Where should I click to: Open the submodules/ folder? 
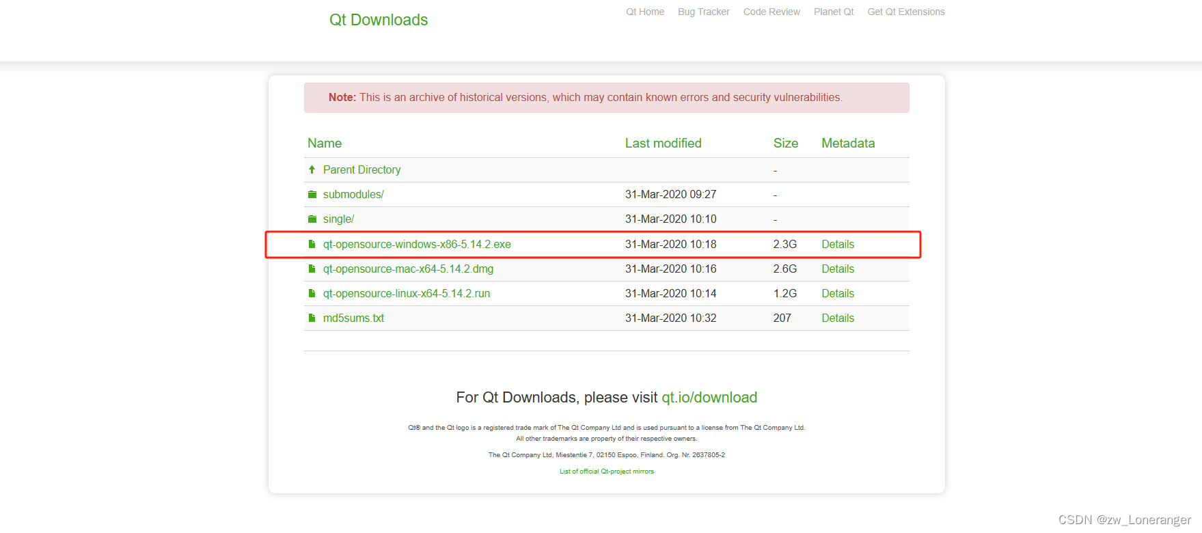tap(353, 195)
